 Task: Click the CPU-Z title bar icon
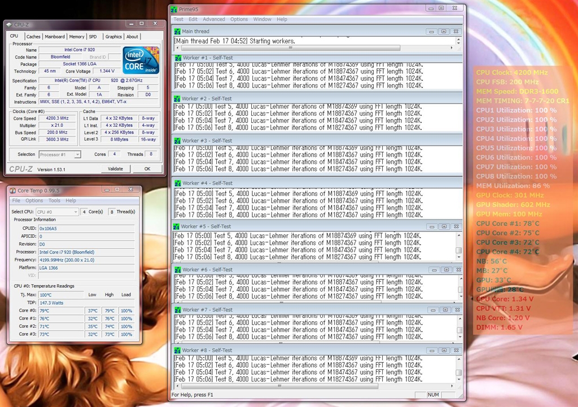point(9,25)
